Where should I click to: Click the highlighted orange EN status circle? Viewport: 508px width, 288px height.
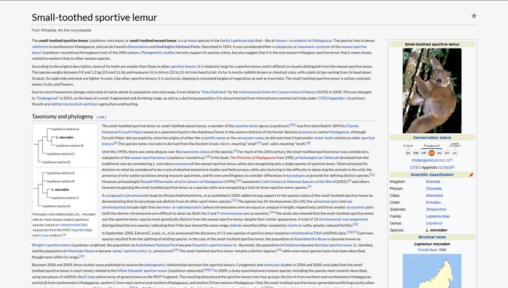pos(432,153)
